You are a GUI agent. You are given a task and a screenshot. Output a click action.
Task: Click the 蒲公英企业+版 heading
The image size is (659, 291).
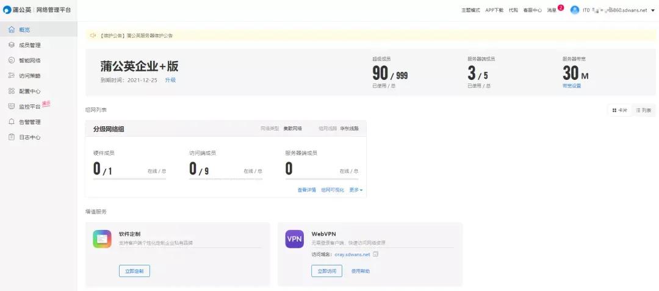click(x=140, y=66)
